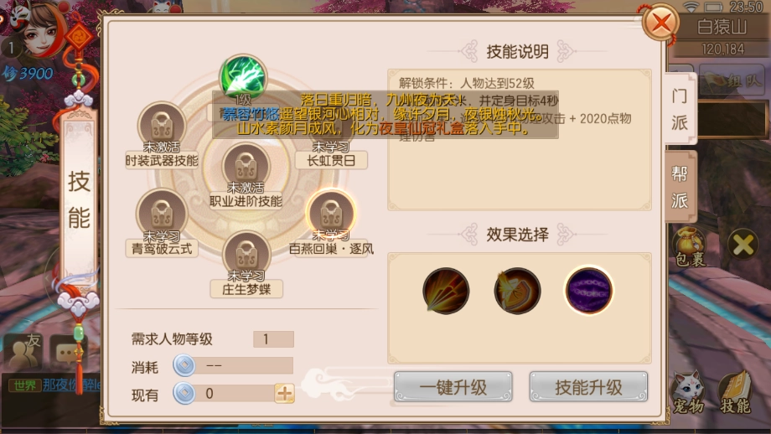Image resolution: width=771 pixels, height=434 pixels.
Task: Close the skill panel with red X
Action: 660,22
